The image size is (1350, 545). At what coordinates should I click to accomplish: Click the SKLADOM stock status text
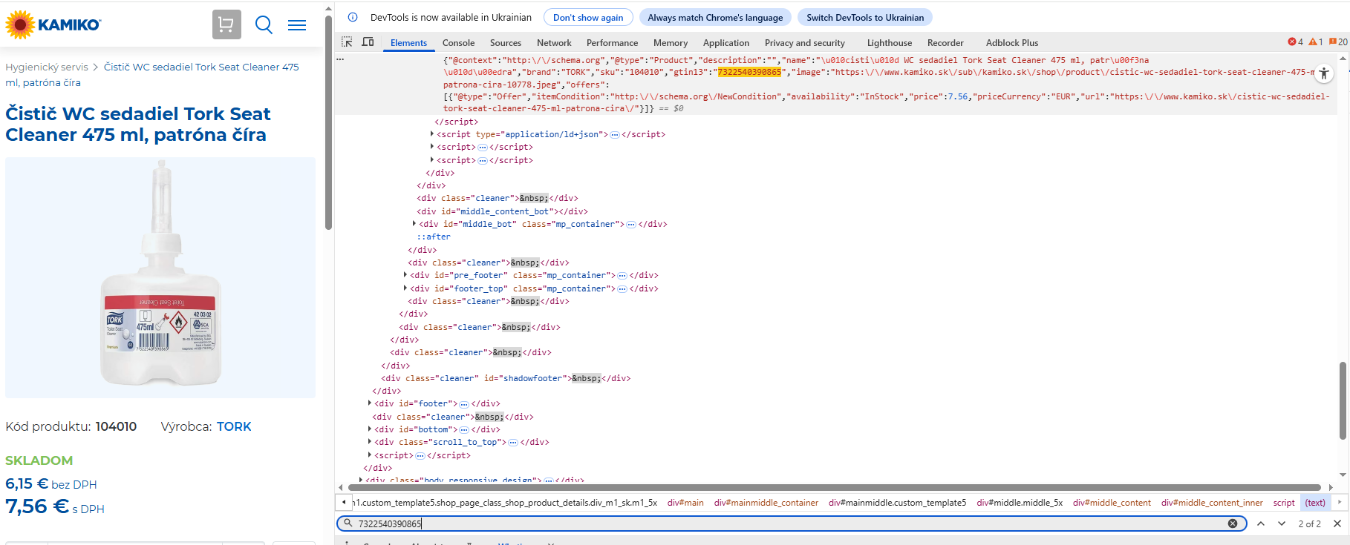(39, 460)
